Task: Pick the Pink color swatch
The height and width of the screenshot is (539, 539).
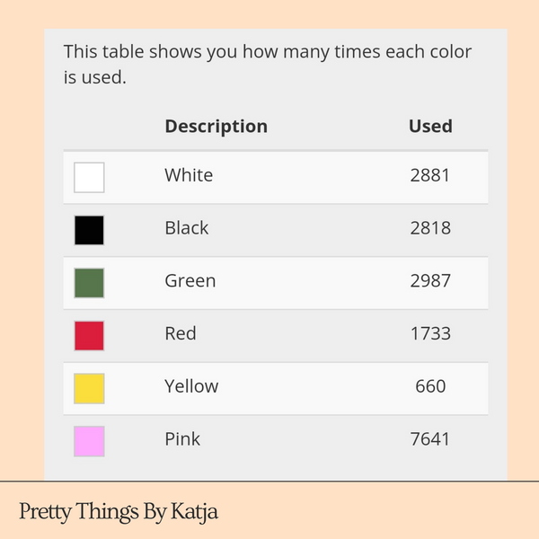Action: (89, 441)
